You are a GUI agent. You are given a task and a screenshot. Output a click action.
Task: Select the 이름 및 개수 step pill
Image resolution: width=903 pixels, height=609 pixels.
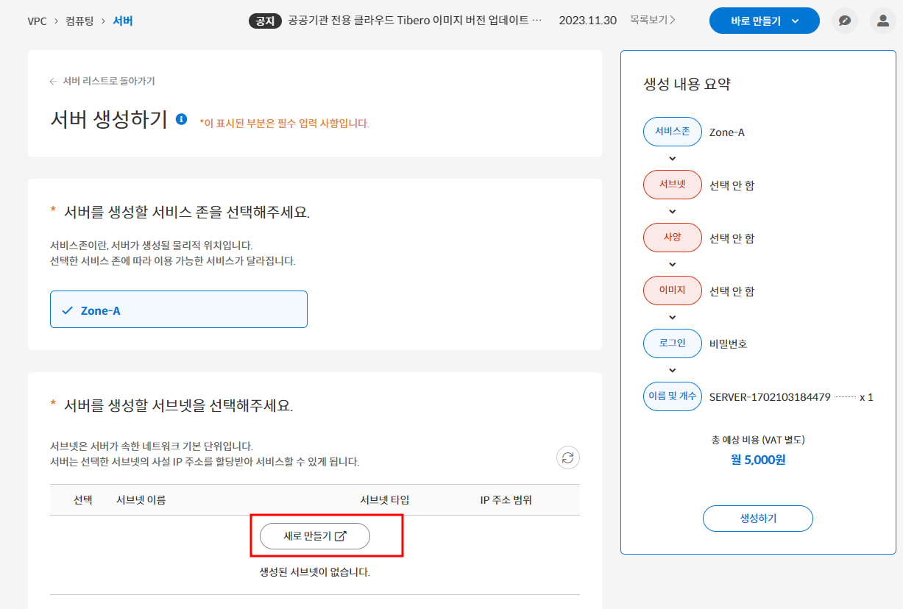pyautogui.click(x=672, y=396)
